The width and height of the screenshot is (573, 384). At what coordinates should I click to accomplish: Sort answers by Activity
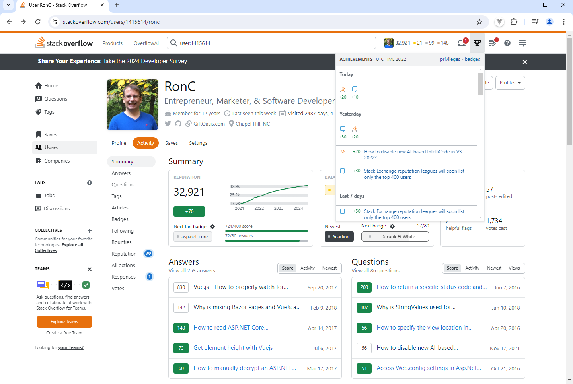point(308,268)
